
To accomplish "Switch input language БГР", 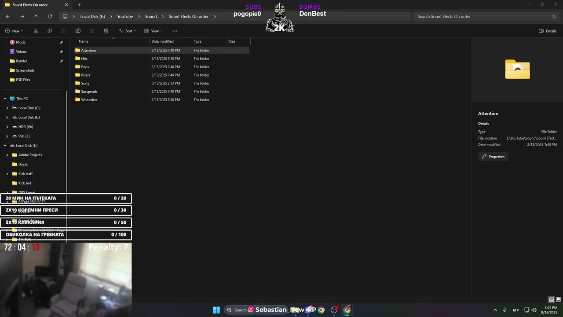I will pos(515,310).
